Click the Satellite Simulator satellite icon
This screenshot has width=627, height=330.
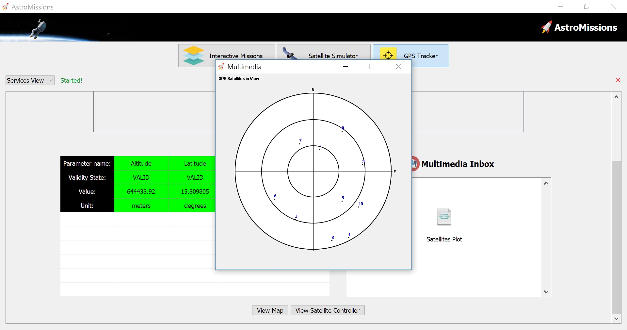point(289,54)
